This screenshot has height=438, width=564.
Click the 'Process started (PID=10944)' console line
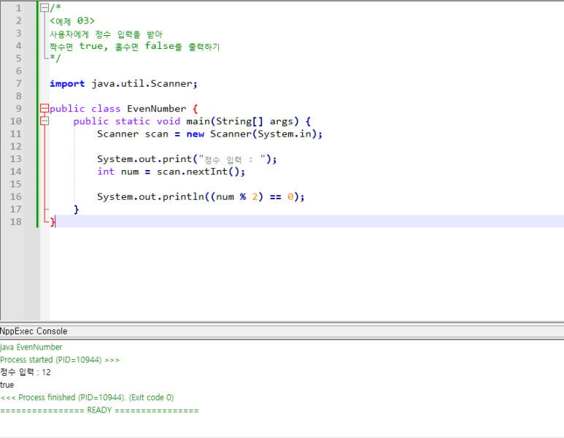click(60, 360)
